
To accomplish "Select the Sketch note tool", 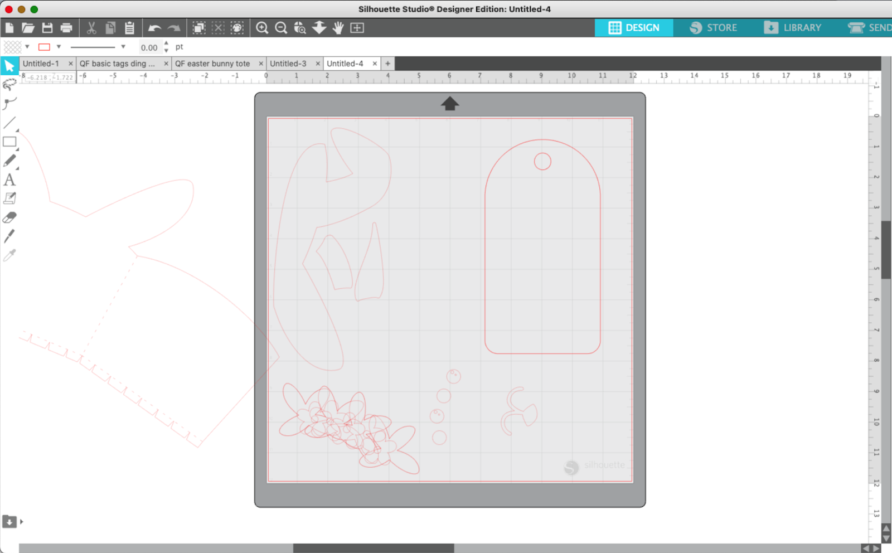I will (9, 198).
